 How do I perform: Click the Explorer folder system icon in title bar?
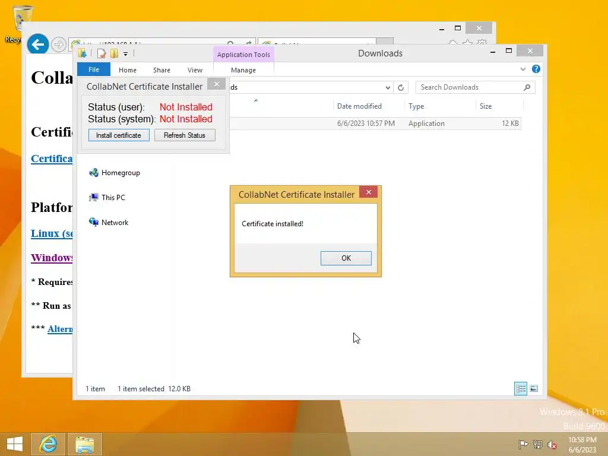[82, 53]
